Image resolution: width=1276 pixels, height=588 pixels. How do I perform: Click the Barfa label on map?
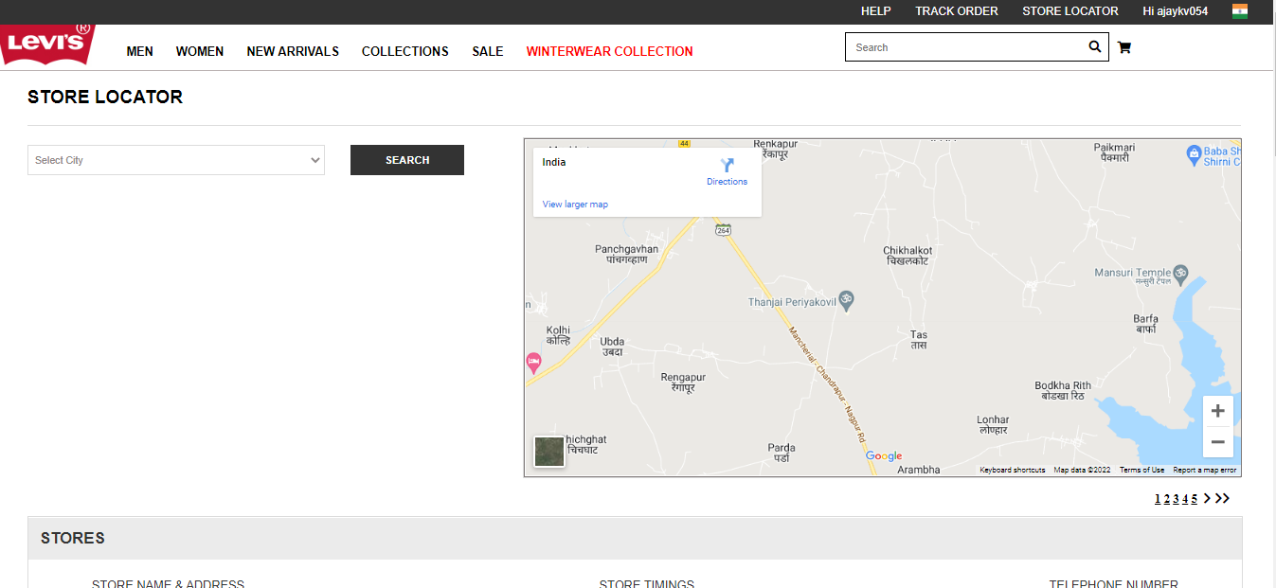click(x=1146, y=324)
